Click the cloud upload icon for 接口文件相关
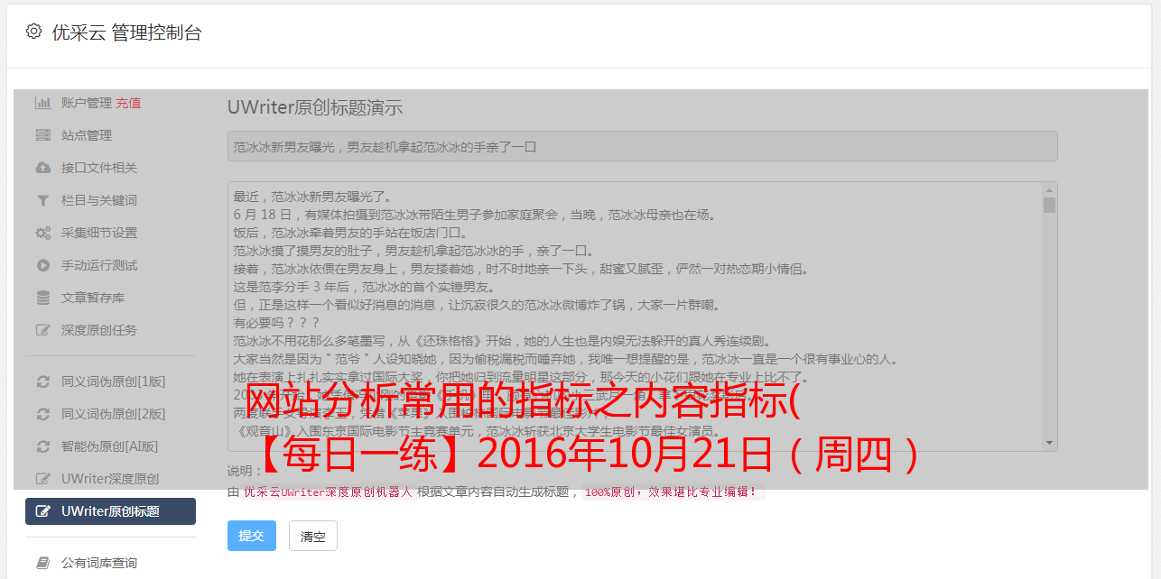 click(42, 168)
